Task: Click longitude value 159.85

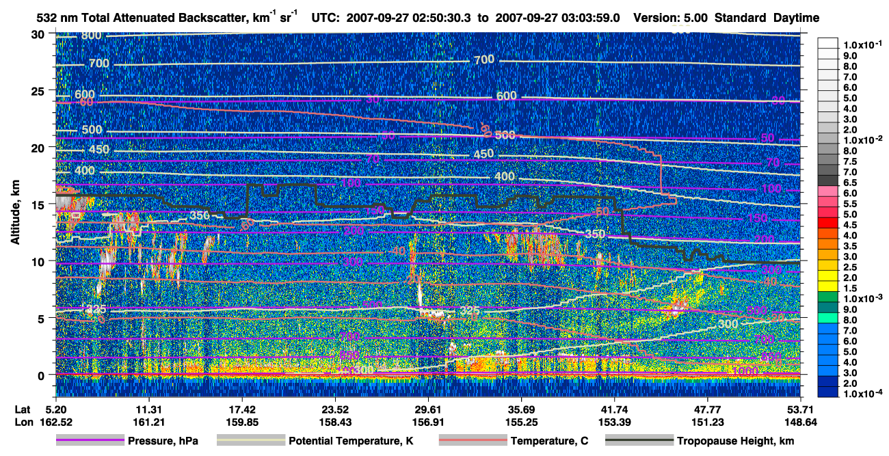Action: [242, 423]
